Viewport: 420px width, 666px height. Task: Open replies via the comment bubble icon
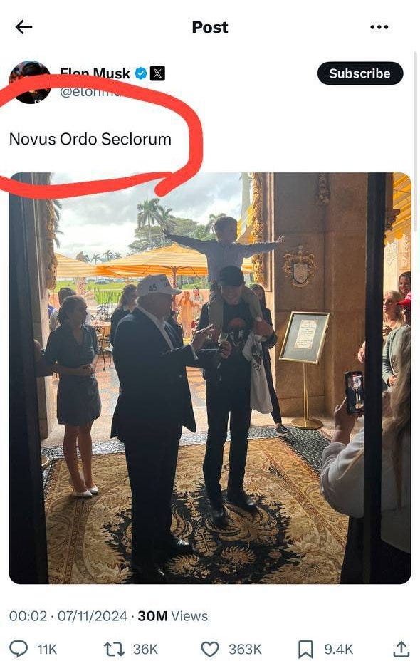[19, 649]
